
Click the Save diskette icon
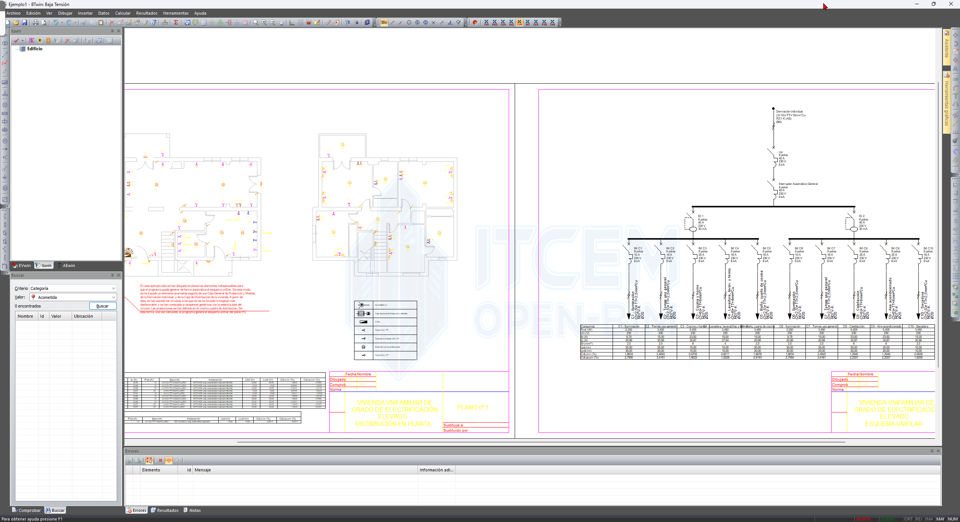[24, 22]
